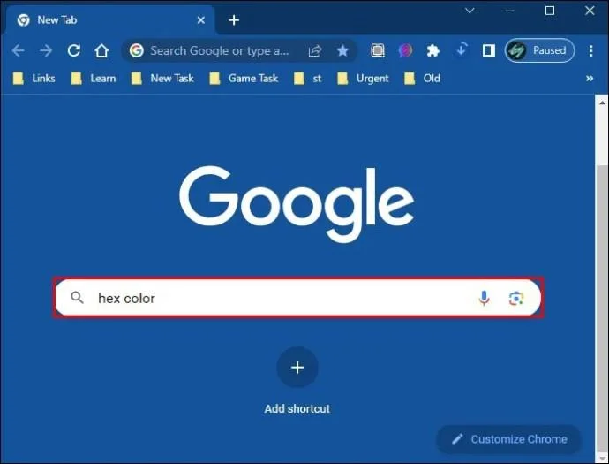609x464 pixels.
Task: Go to the home page icon
Action: pos(101,50)
